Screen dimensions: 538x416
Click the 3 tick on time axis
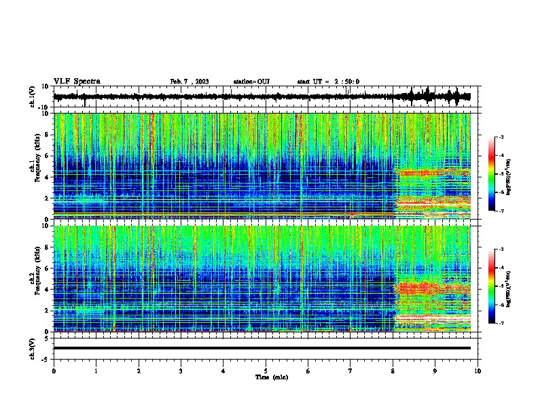pos(181,371)
